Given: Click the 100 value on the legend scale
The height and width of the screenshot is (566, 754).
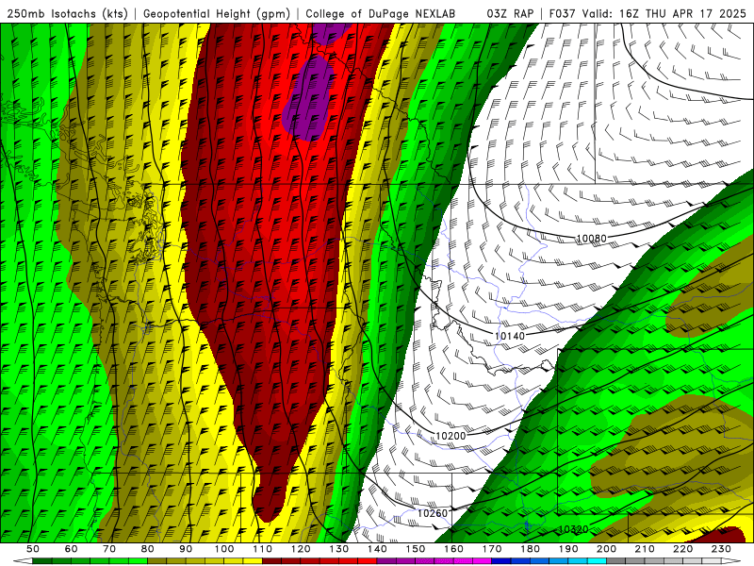Looking at the screenshot, I should click(224, 549).
